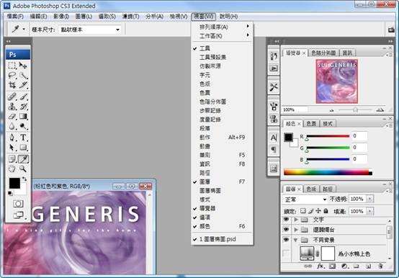Image resolution: width=399 pixels, height=278 pixels.
Task: Open the 濾鏡(T) menu
Action: [x=131, y=17]
